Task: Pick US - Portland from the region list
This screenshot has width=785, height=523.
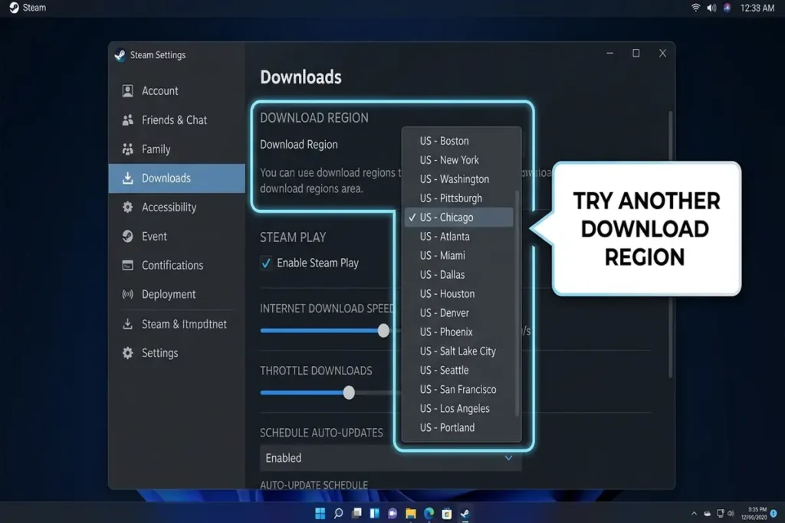Action: (458, 427)
